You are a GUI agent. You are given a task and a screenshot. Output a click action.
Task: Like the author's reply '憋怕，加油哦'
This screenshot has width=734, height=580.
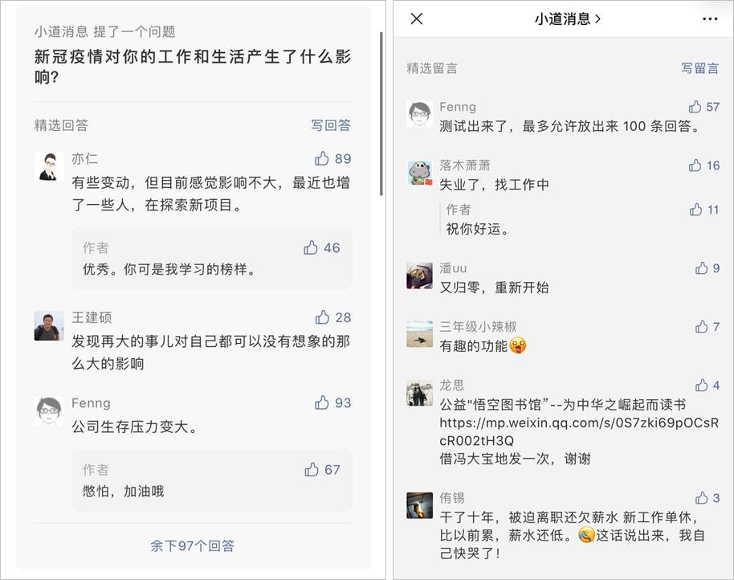(312, 469)
